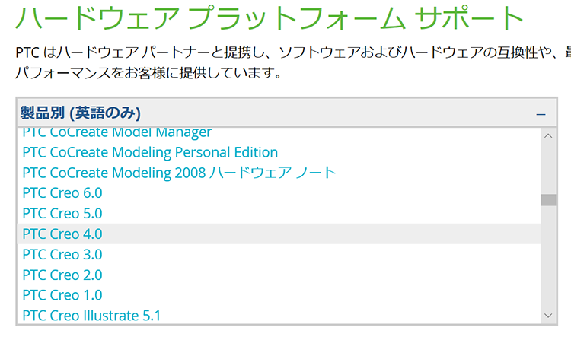The height and width of the screenshot is (337, 571).
Task: Click the 製品別 (英語のみ) section header
Action: coord(286,113)
